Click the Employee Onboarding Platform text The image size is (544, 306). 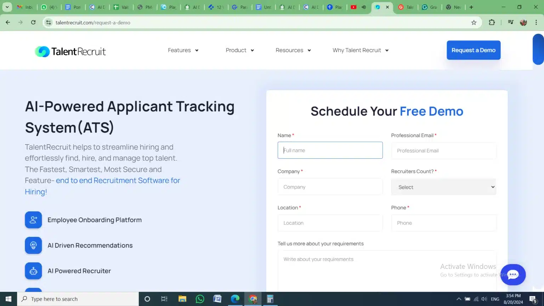click(x=95, y=220)
